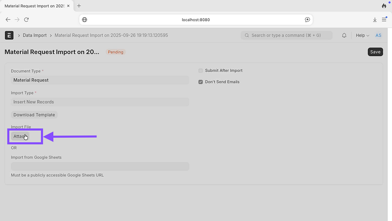The width and height of the screenshot is (392, 221).
Task: Open a new browser tab
Action: (79, 6)
